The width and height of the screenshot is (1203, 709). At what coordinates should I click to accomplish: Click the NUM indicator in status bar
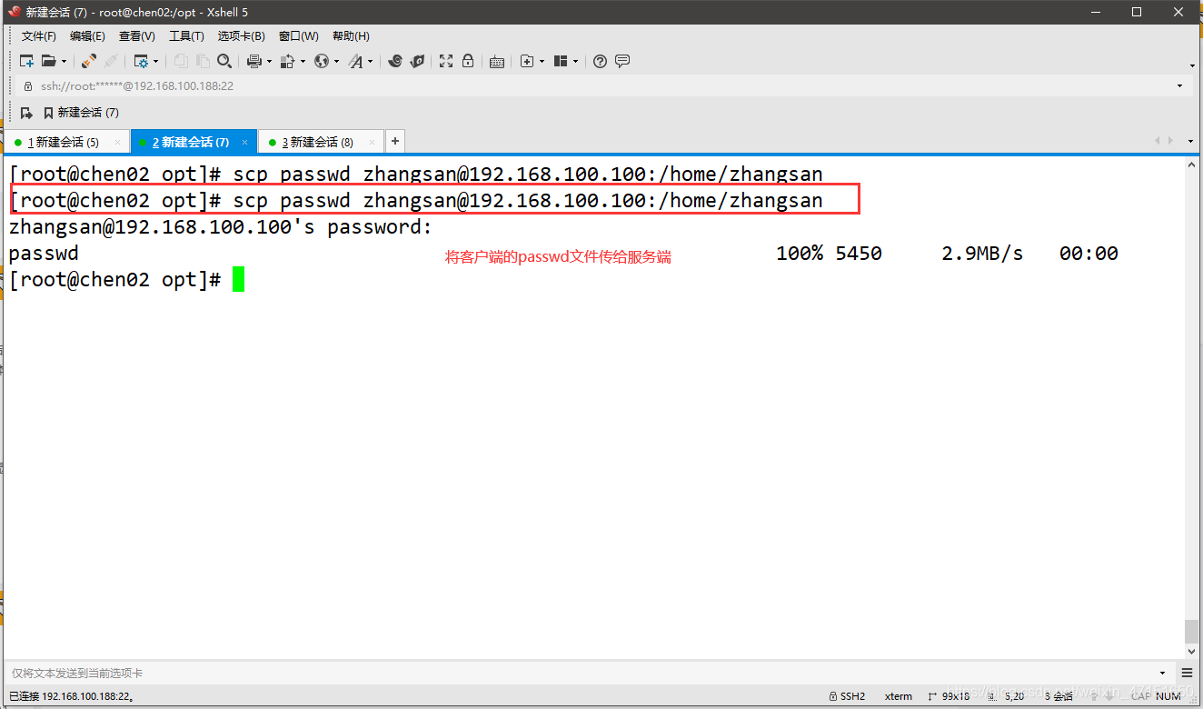click(x=1168, y=696)
